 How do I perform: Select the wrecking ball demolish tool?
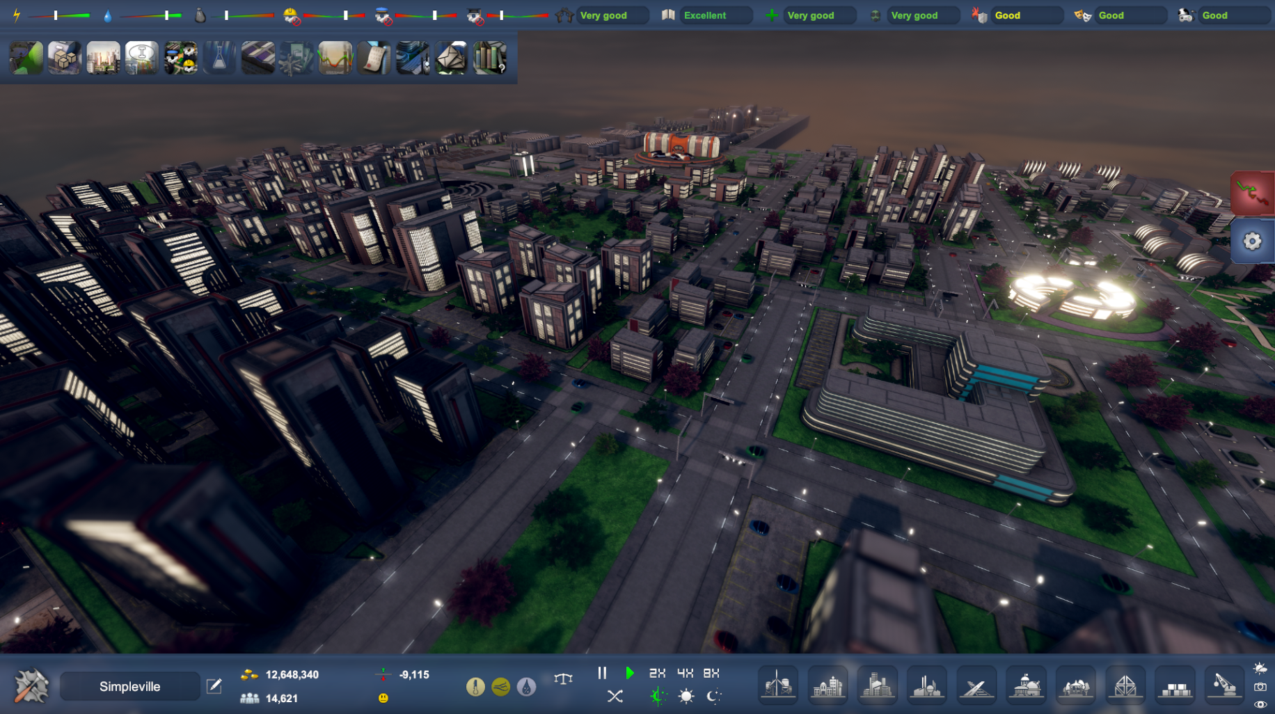click(x=1224, y=685)
